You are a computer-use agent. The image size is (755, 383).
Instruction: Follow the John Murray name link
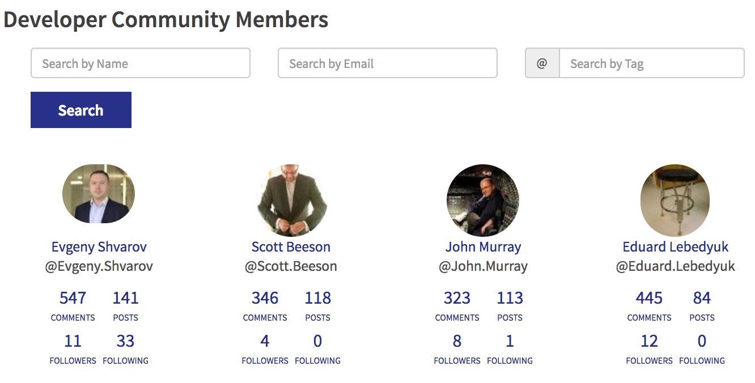(483, 247)
